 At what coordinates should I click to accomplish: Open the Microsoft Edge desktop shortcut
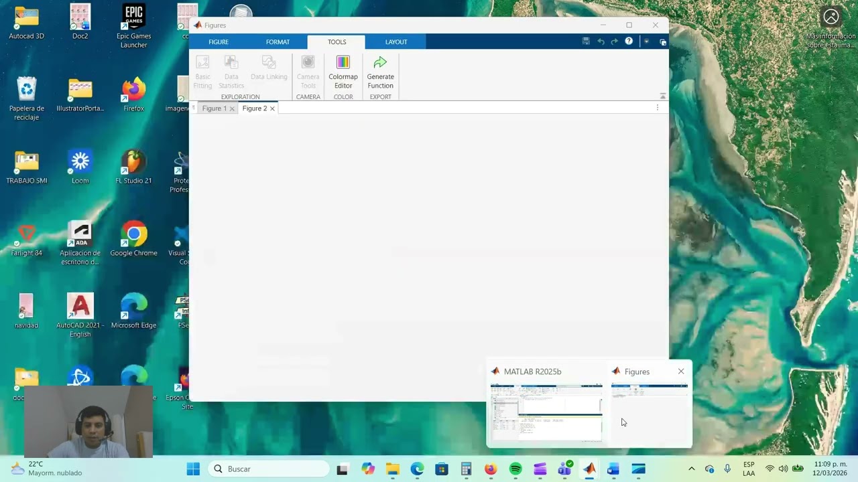(134, 311)
